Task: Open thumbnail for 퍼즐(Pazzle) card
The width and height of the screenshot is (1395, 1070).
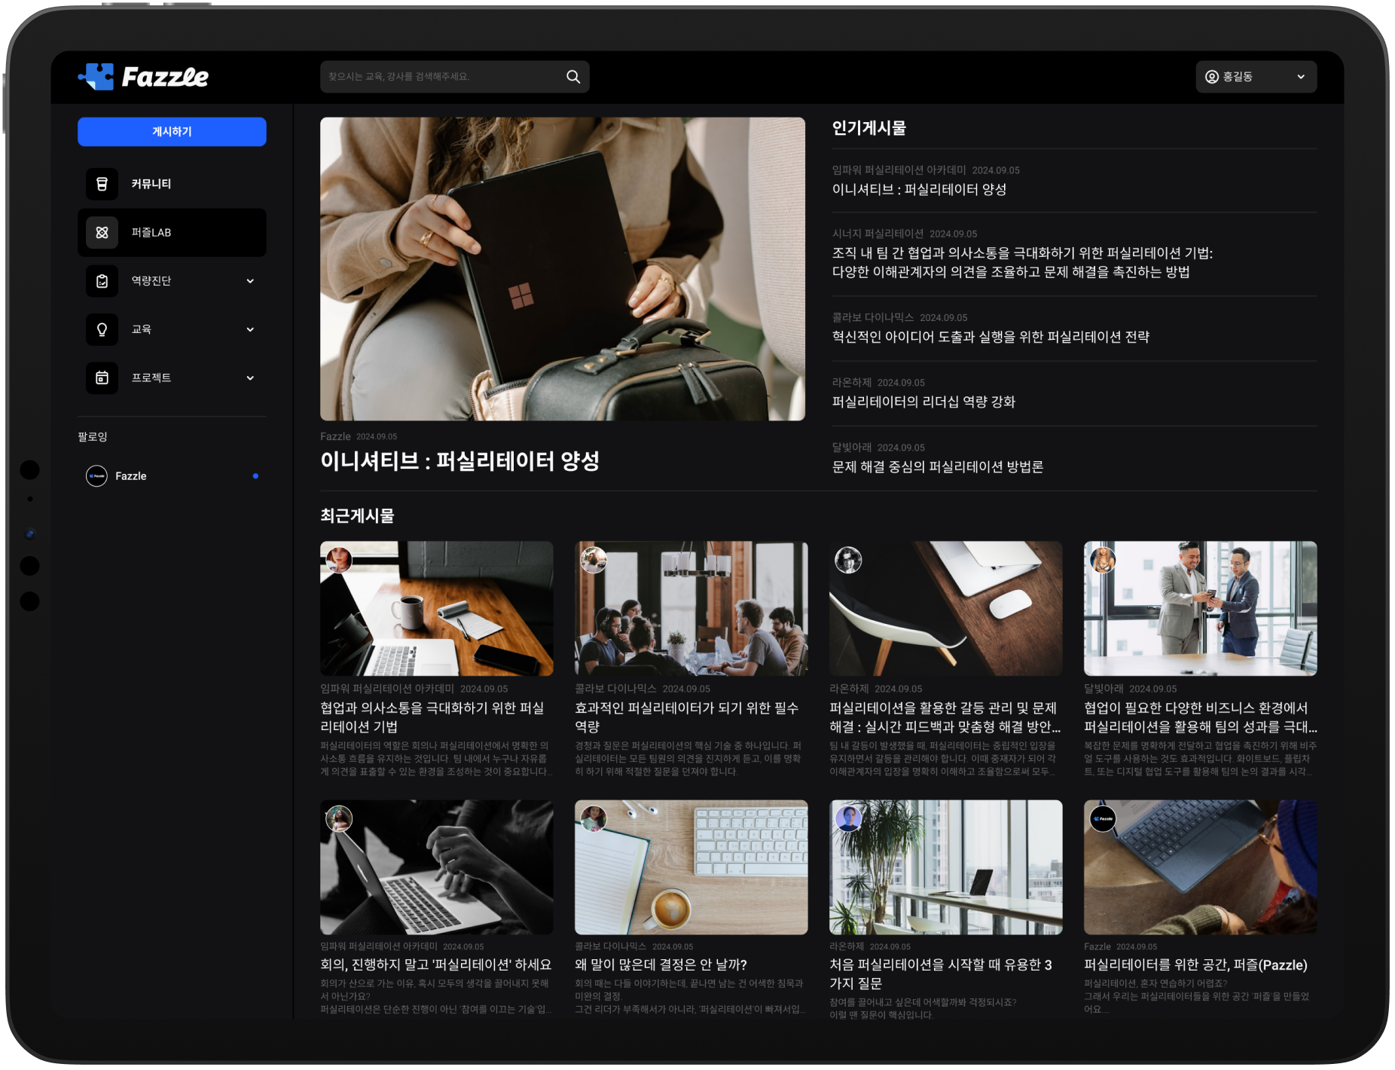Action: coord(1201,867)
